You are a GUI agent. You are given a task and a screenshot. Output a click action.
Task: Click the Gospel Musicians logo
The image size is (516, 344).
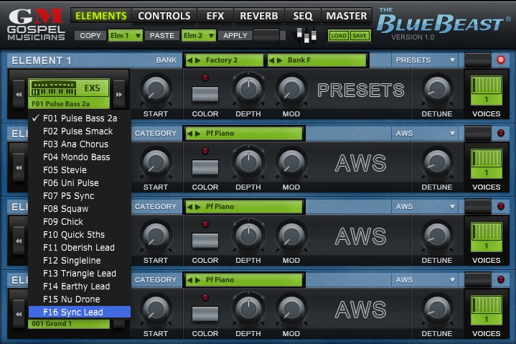36,24
